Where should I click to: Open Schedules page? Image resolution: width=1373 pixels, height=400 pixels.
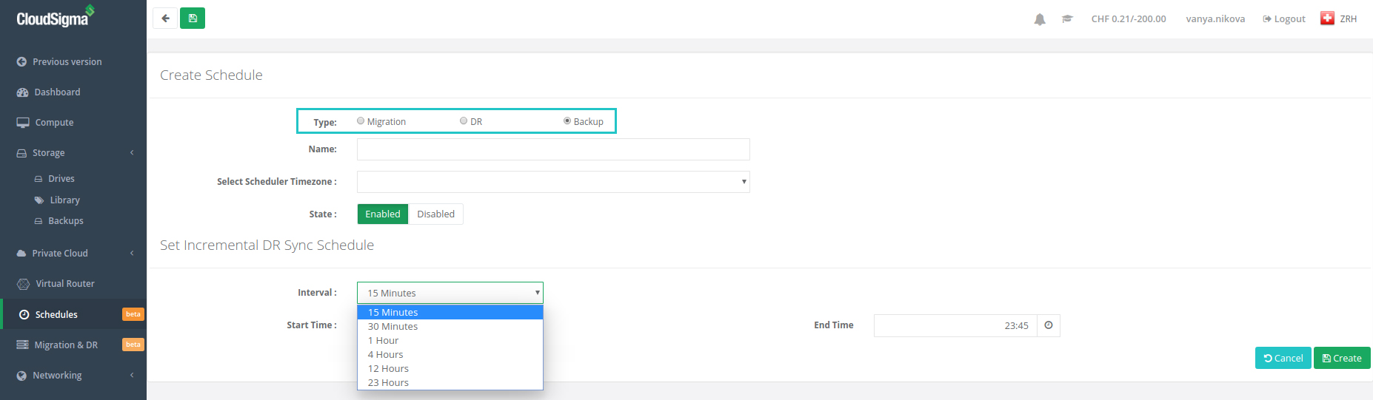pos(56,315)
